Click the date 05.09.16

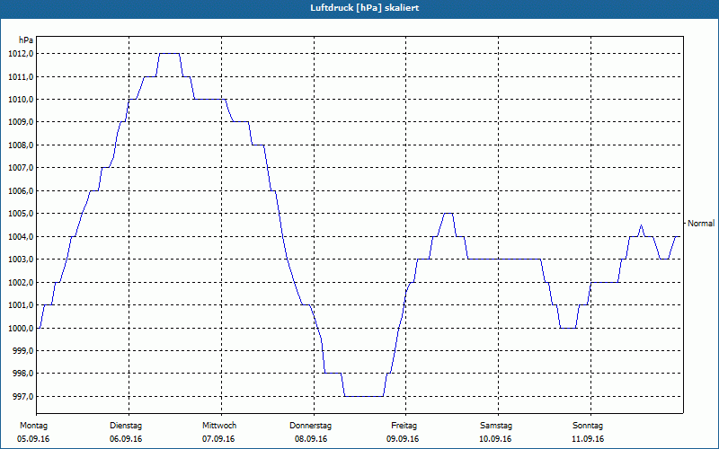33,439
